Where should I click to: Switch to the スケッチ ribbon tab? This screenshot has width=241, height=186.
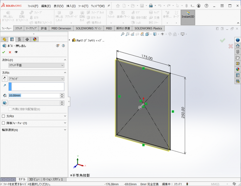tap(19, 28)
